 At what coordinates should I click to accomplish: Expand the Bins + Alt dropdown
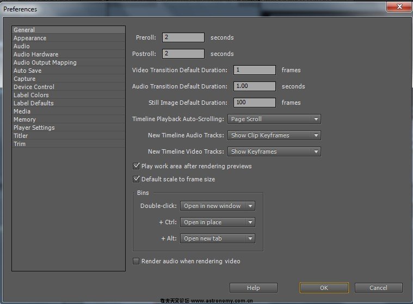pos(218,238)
